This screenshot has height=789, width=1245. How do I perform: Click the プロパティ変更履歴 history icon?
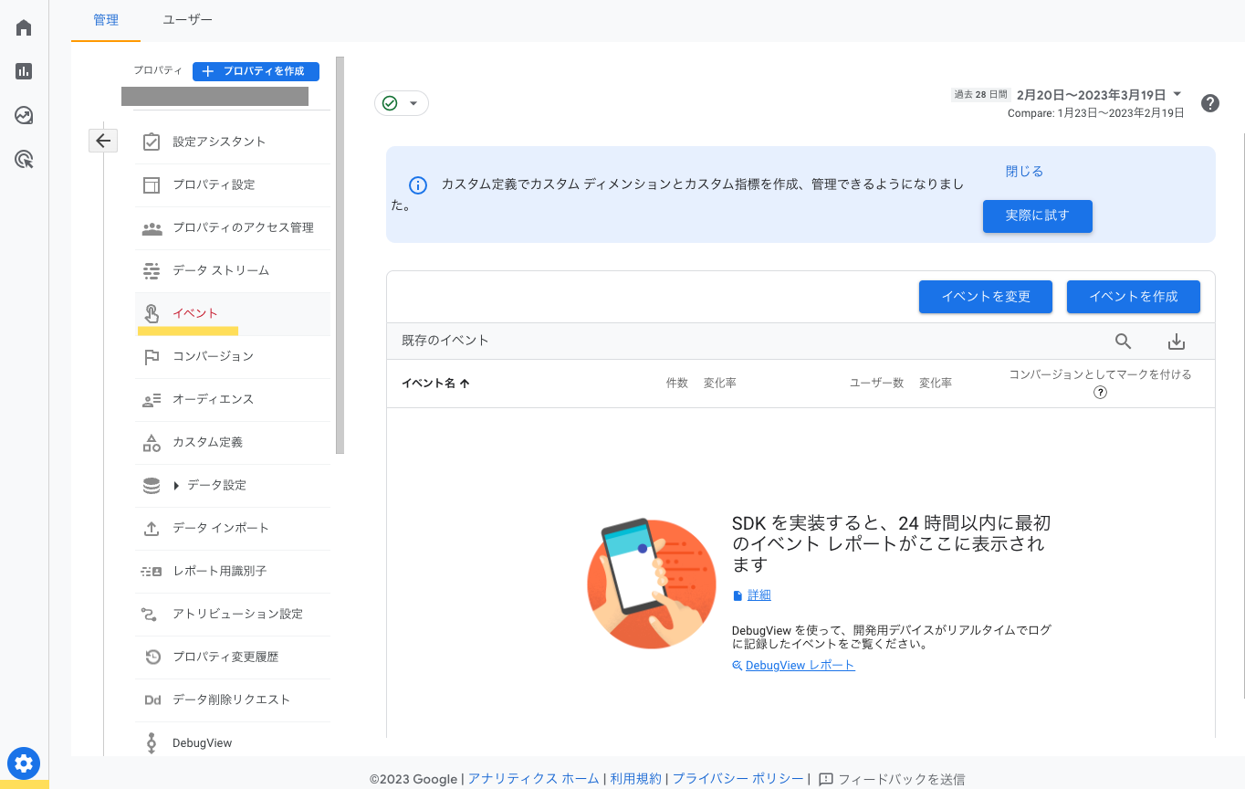(x=152, y=657)
